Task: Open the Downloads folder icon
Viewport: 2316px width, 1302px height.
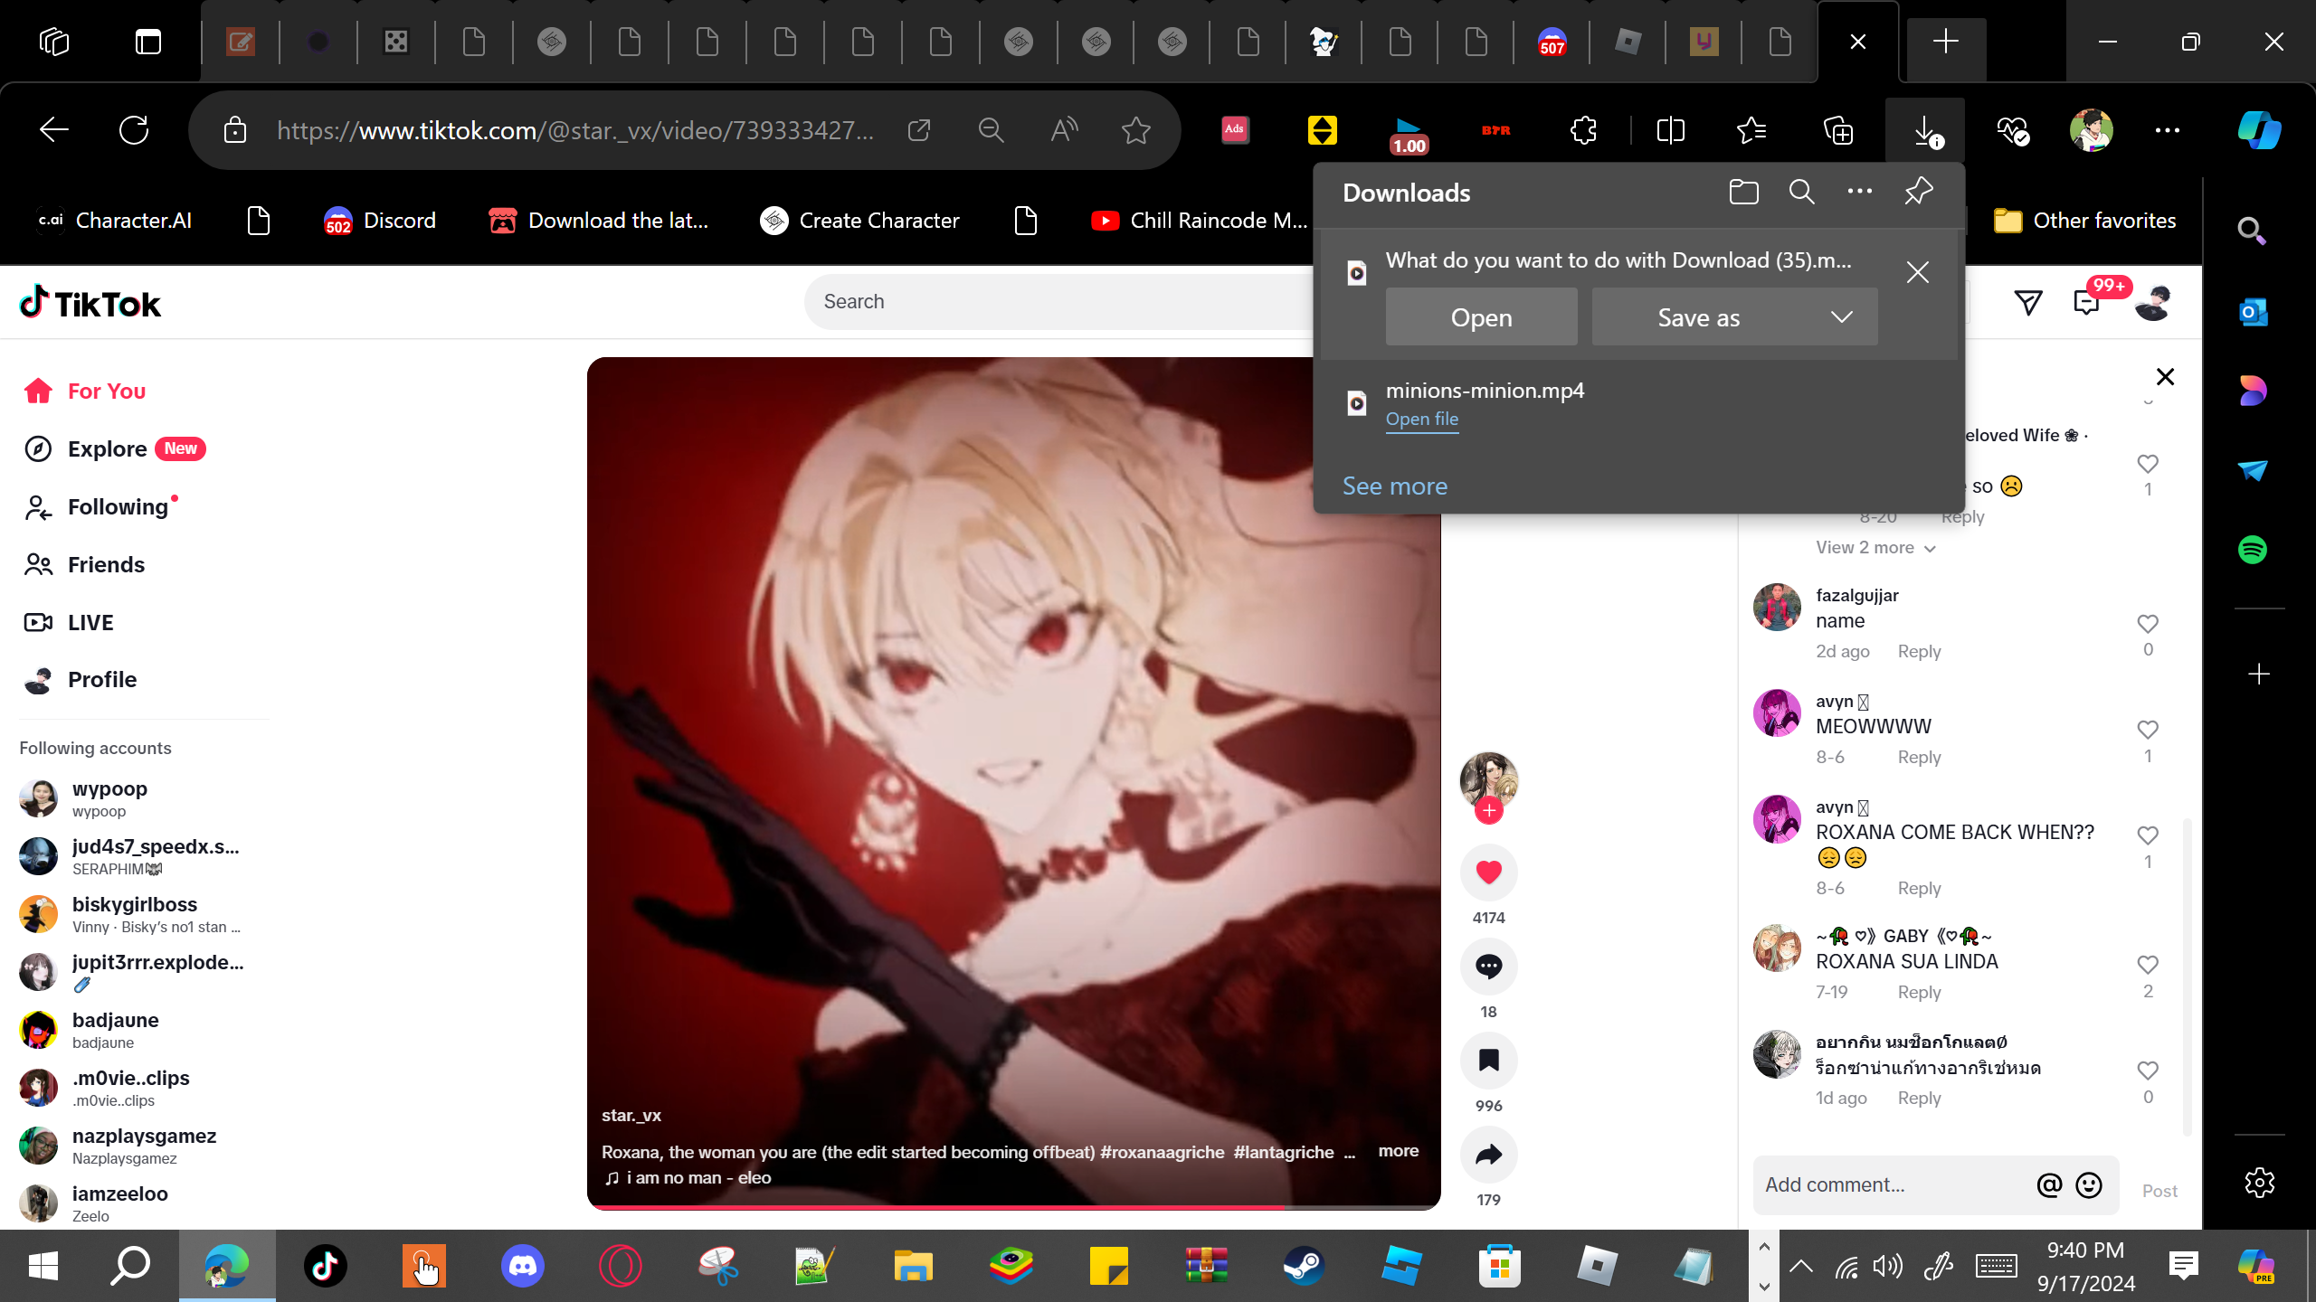Action: pos(1743,192)
